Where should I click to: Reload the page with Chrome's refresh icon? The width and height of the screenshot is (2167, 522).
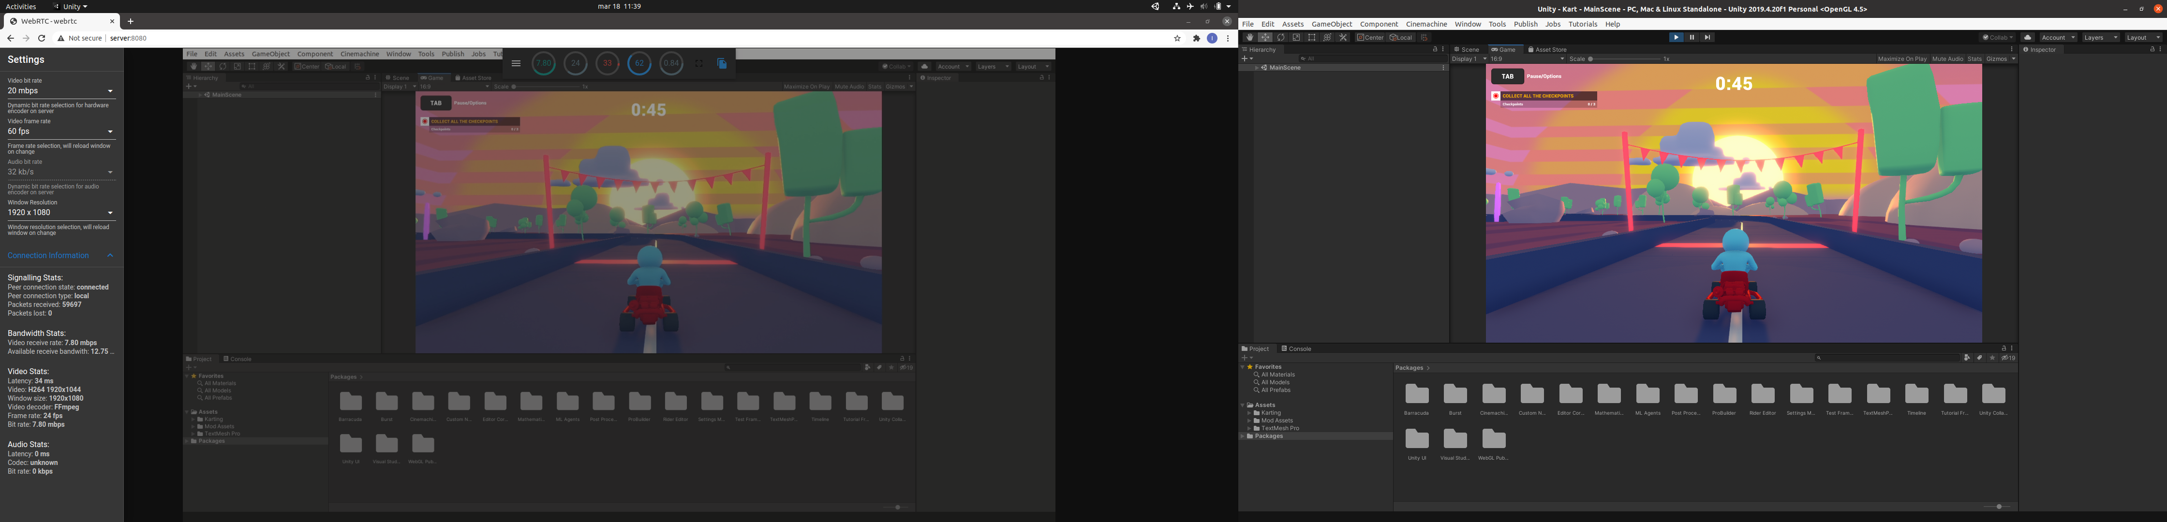click(41, 38)
